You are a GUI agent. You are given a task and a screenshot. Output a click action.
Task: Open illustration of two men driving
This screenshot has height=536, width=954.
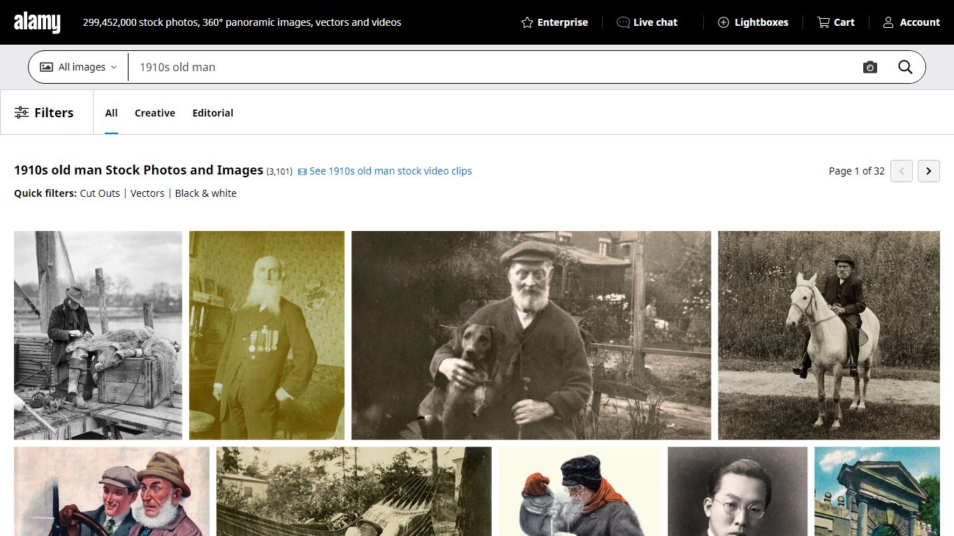coord(112,491)
